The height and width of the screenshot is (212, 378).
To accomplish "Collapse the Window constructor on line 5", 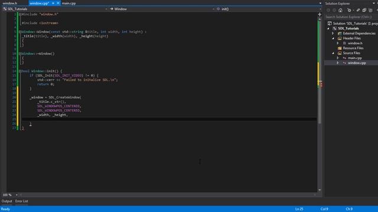I will [20, 32].
